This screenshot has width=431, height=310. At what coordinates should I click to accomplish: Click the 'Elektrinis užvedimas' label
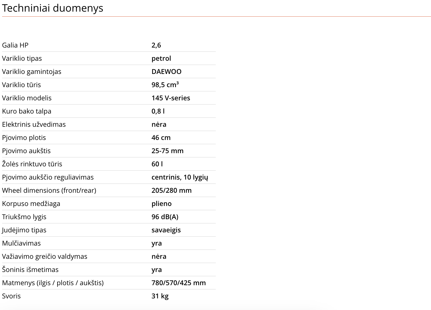point(34,124)
